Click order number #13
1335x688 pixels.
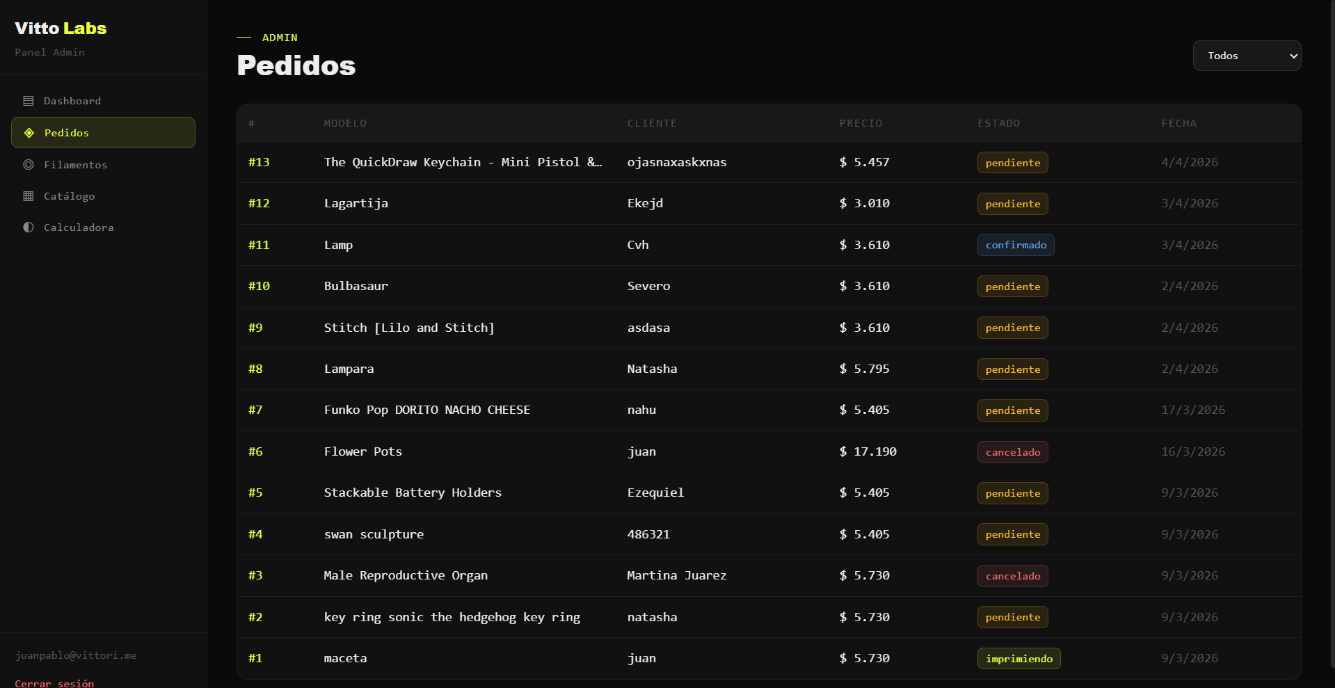pyautogui.click(x=259, y=162)
